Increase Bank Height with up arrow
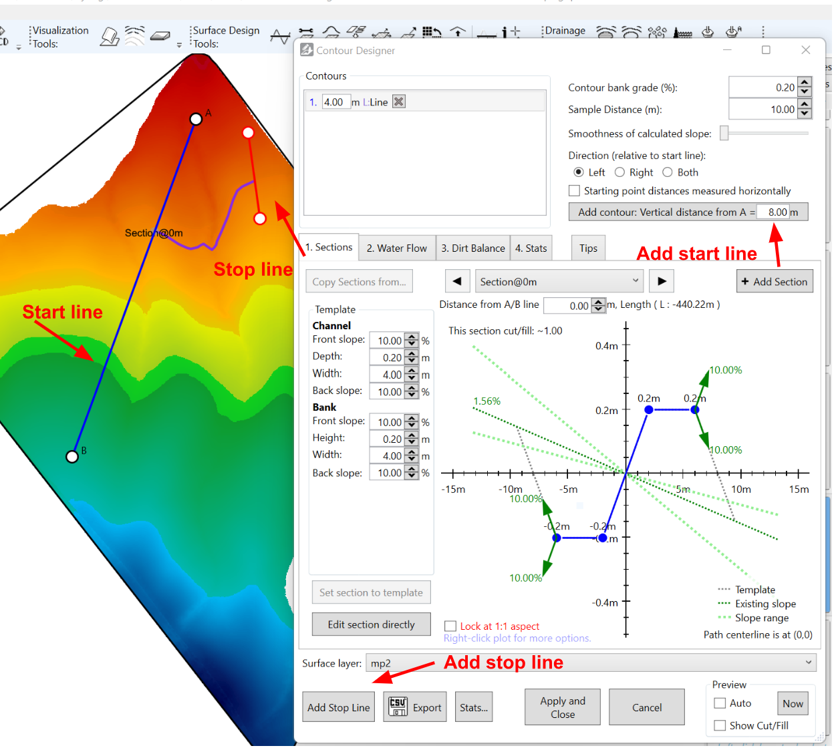This screenshot has width=834, height=748. [412, 435]
